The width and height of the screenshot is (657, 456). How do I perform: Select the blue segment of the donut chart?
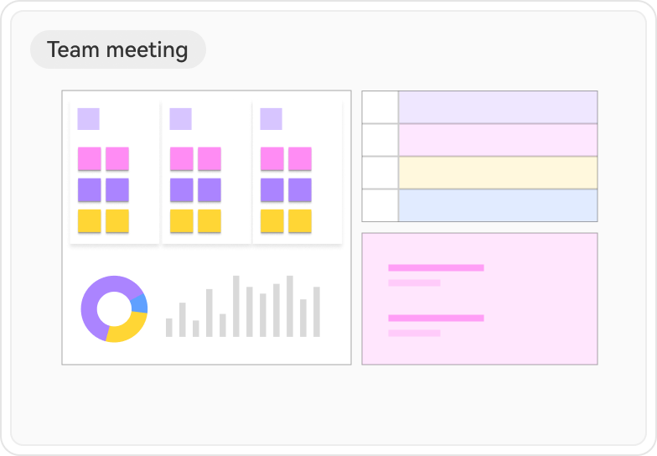140,303
